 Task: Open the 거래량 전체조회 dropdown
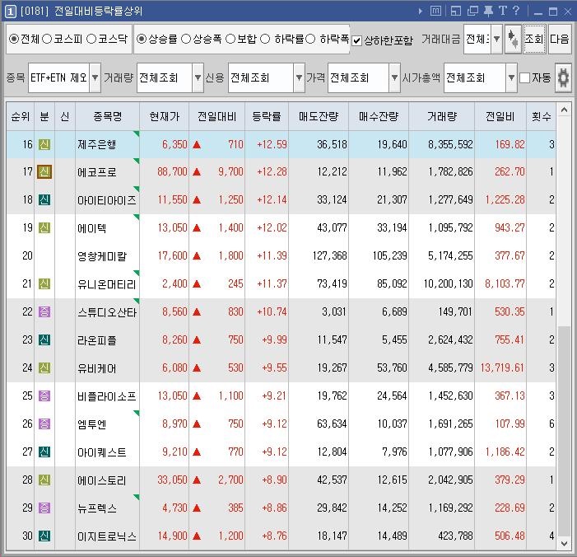pos(198,77)
